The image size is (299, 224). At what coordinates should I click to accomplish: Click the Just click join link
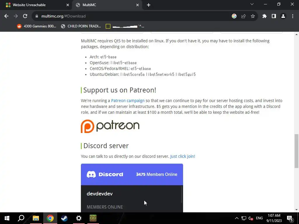(x=182, y=156)
